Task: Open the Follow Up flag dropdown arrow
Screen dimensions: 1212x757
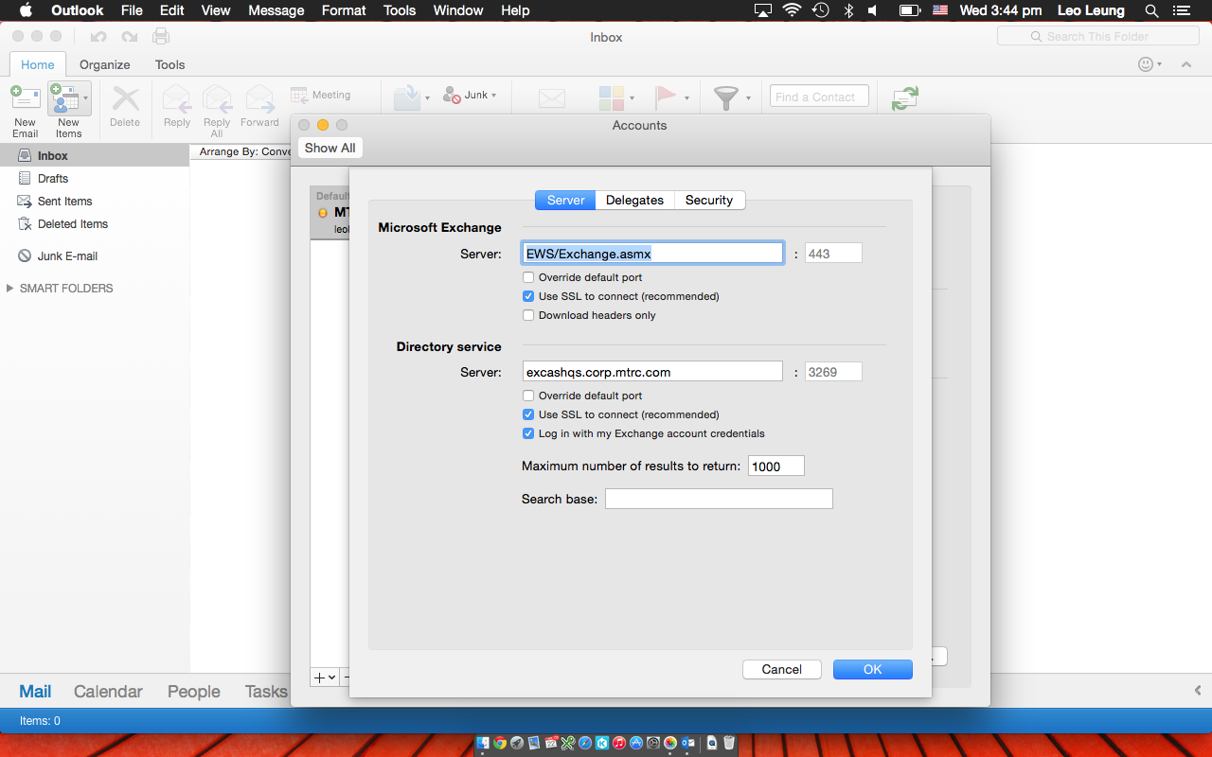Action: [x=685, y=97]
